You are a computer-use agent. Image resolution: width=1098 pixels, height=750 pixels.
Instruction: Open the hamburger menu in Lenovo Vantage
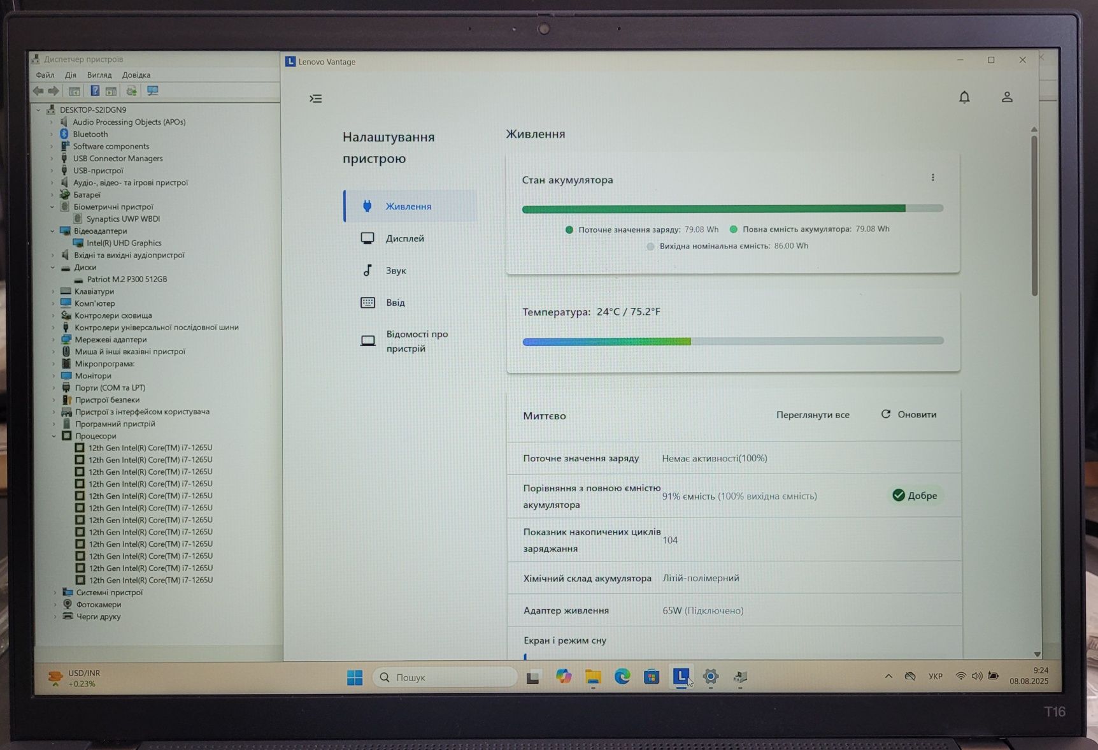point(316,99)
